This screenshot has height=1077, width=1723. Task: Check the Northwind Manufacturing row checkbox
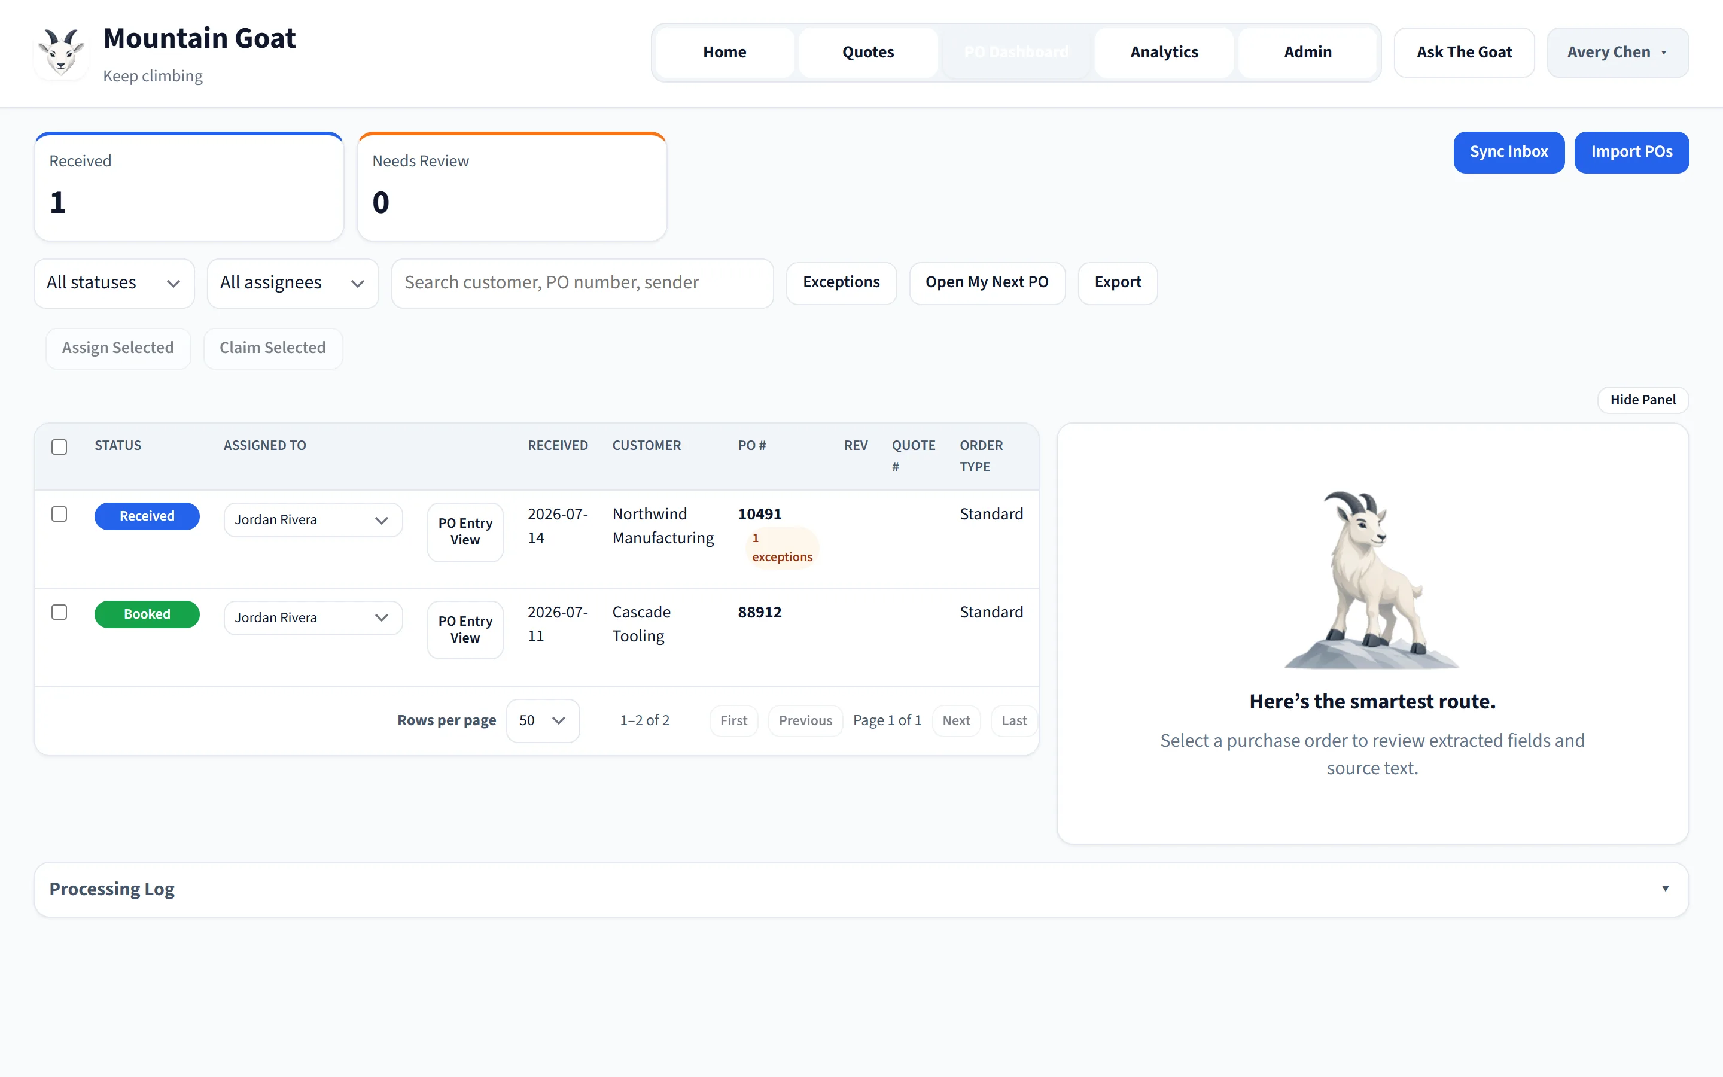point(59,513)
